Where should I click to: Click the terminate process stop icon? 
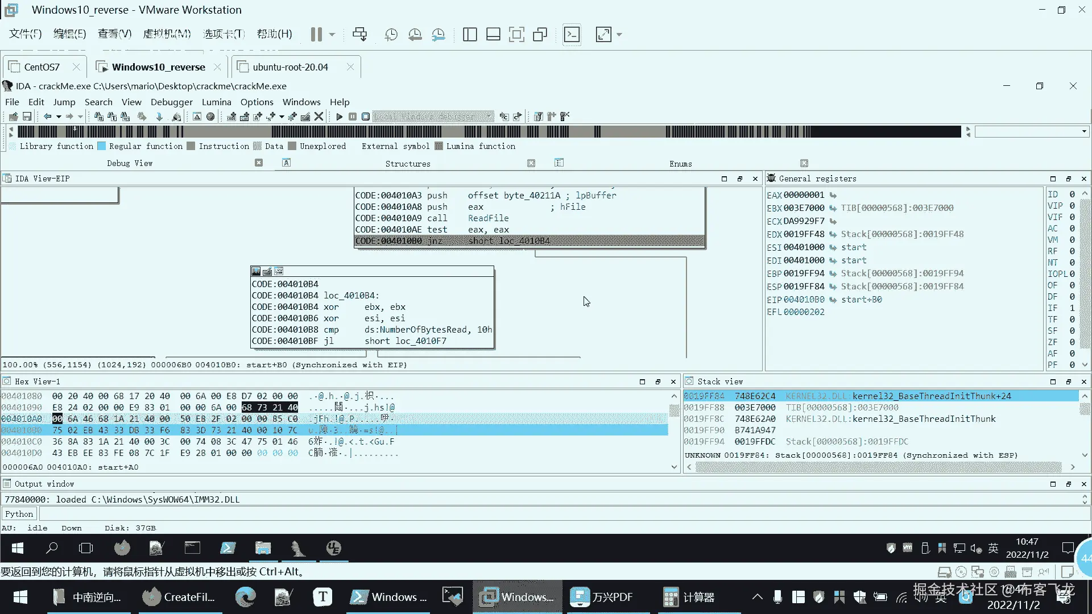(366, 117)
